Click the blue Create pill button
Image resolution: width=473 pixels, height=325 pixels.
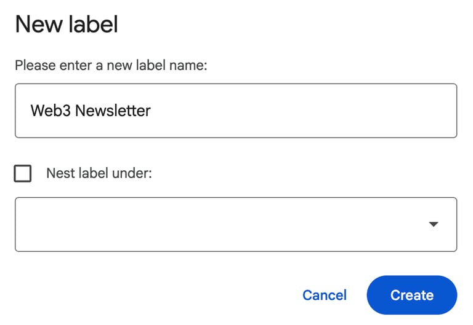(x=411, y=296)
